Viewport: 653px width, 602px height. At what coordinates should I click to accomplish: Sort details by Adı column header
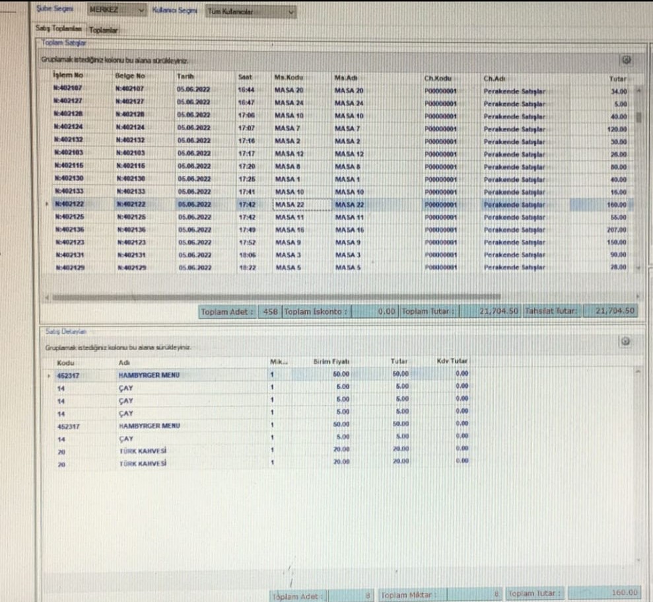[123, 363]
